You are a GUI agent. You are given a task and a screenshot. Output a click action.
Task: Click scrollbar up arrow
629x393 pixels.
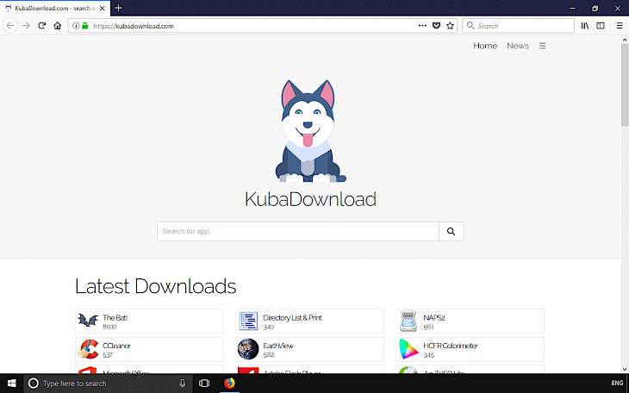coord(625,40)
